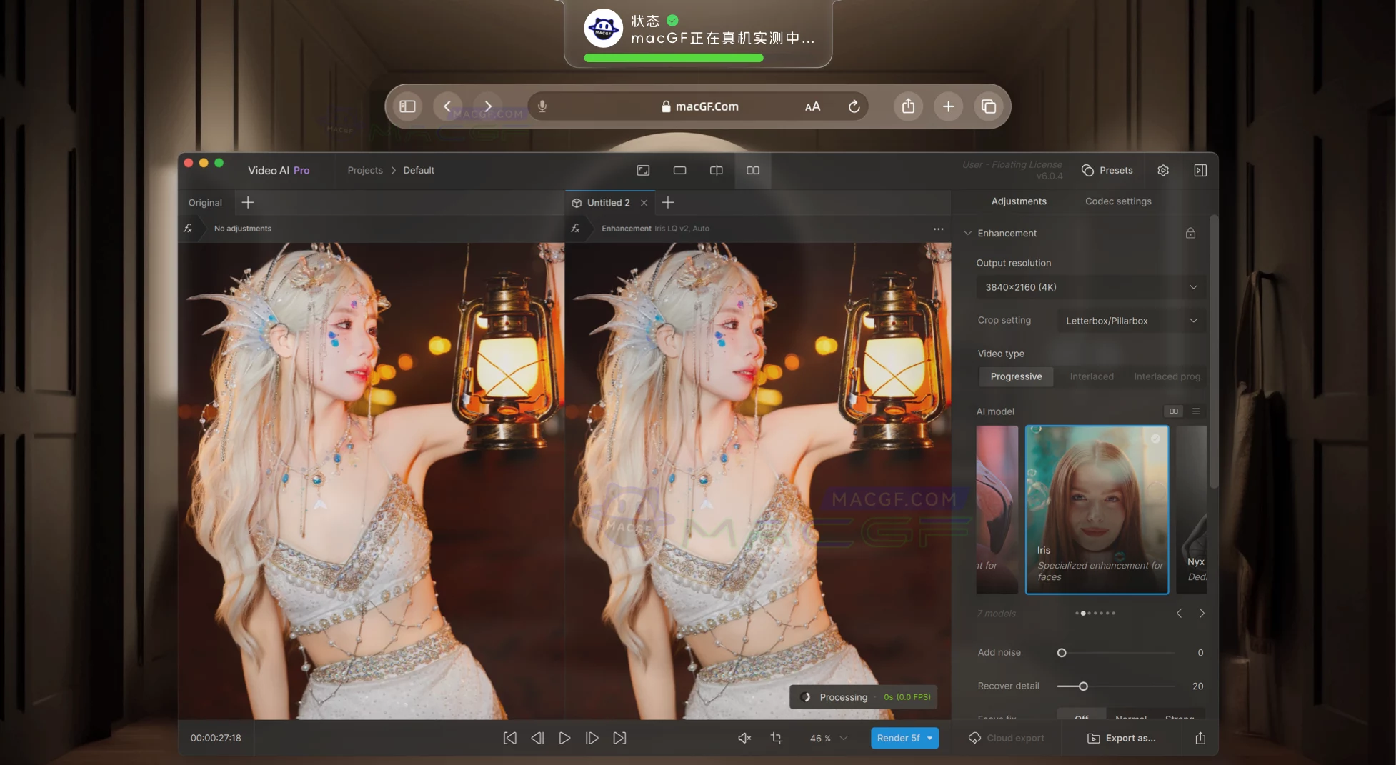The height and width of the screenshot is (765, 1396).
Task: Jump to the first frame
Action: pyautogui.click(x=509, y=738)
